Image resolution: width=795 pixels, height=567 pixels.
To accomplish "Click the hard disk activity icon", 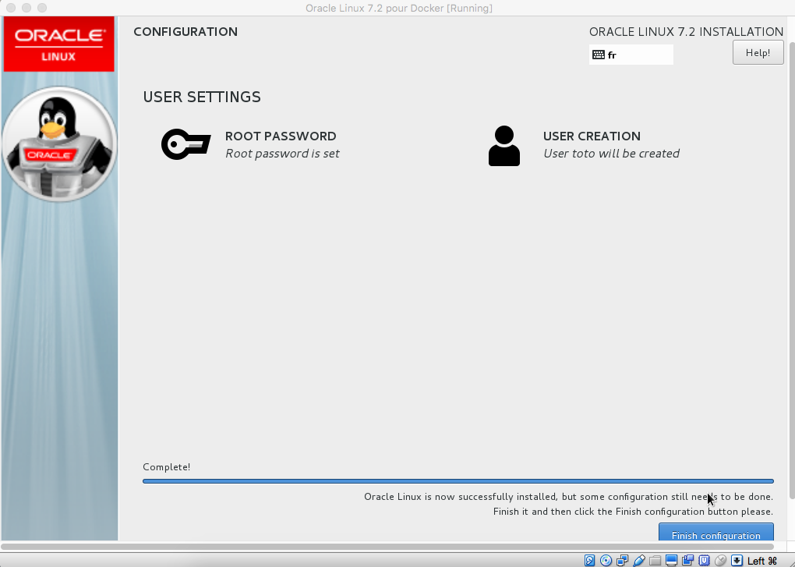I will pos(590,560).
